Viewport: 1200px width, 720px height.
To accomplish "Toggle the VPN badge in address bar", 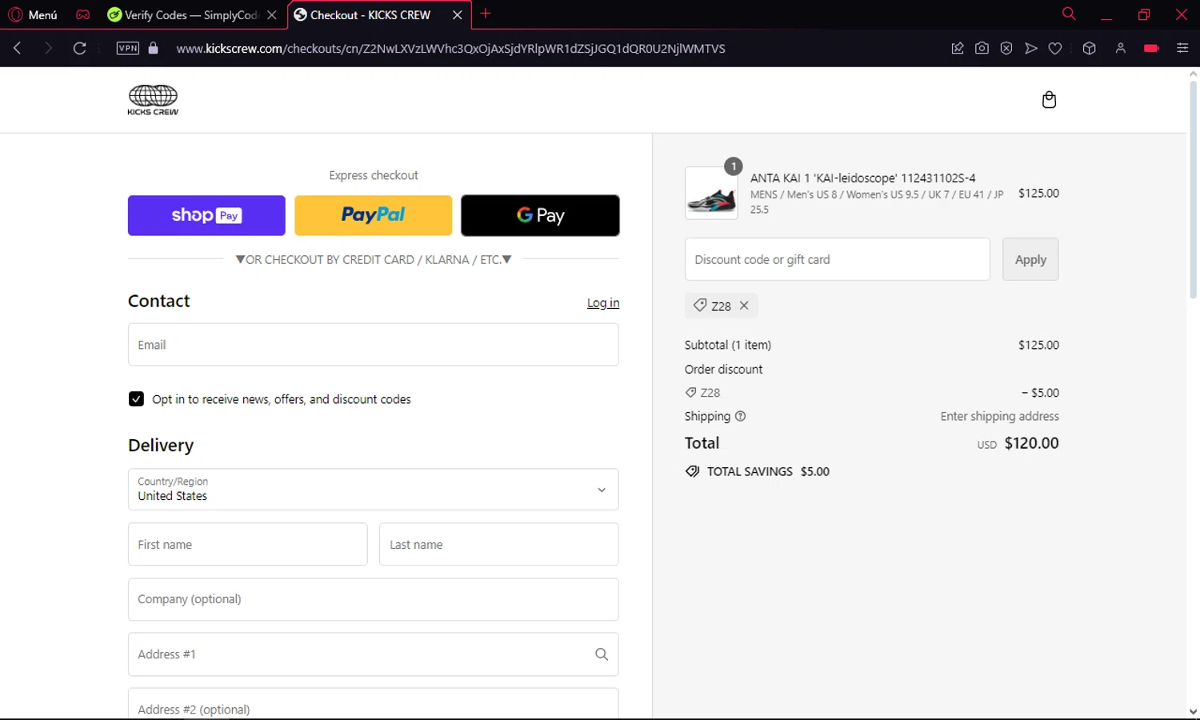I will click(x=127, y=48).
